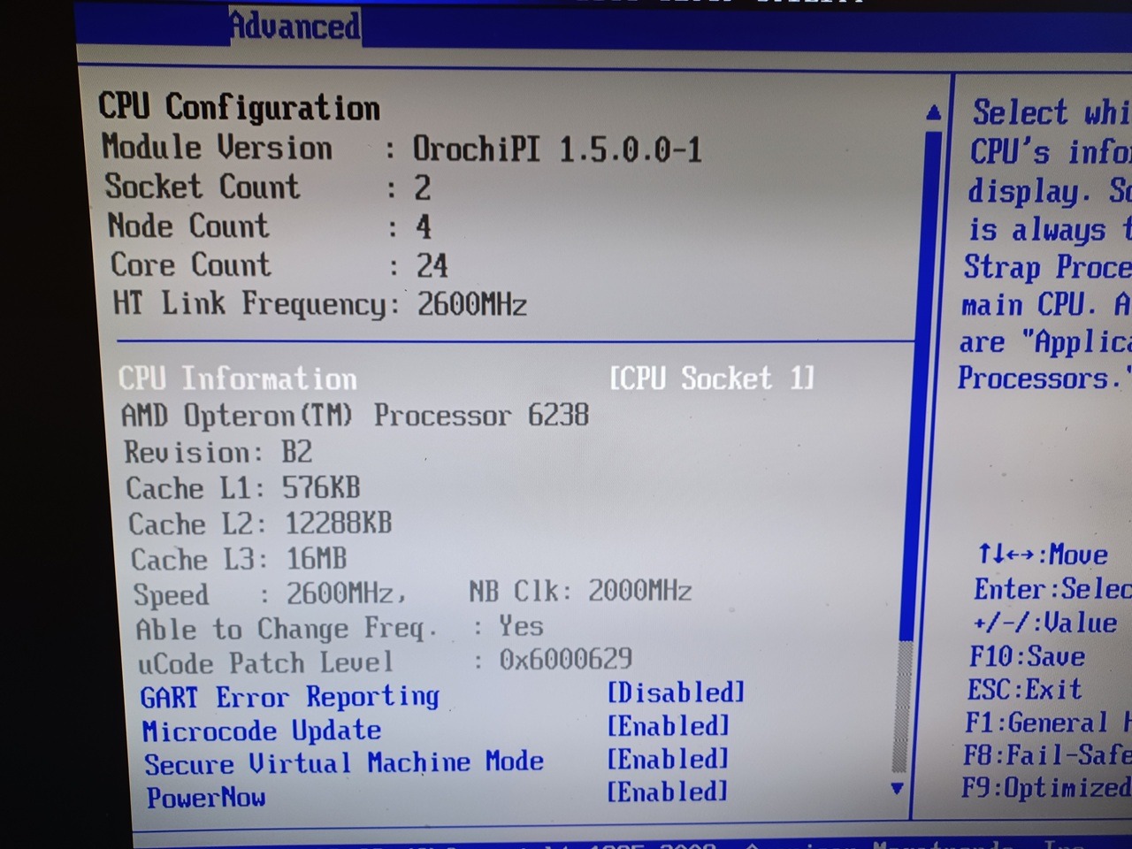The width and height of the screenshot is (1132, 849).
Task: Click the CPU Configuration heading
Action: 239,107
